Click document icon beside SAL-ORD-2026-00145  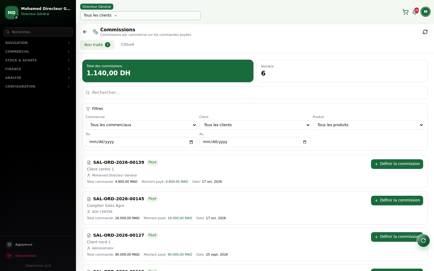89,199
